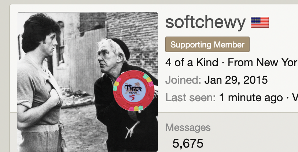This screenshot has height=152, width=298.
Task: Click the pink-yellow-green edge spot atop chip
Action: [x=148, y=80]
